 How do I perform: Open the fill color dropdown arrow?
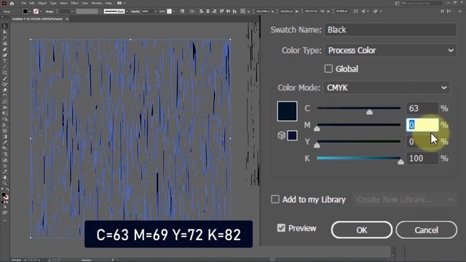[x=30, y=12]
